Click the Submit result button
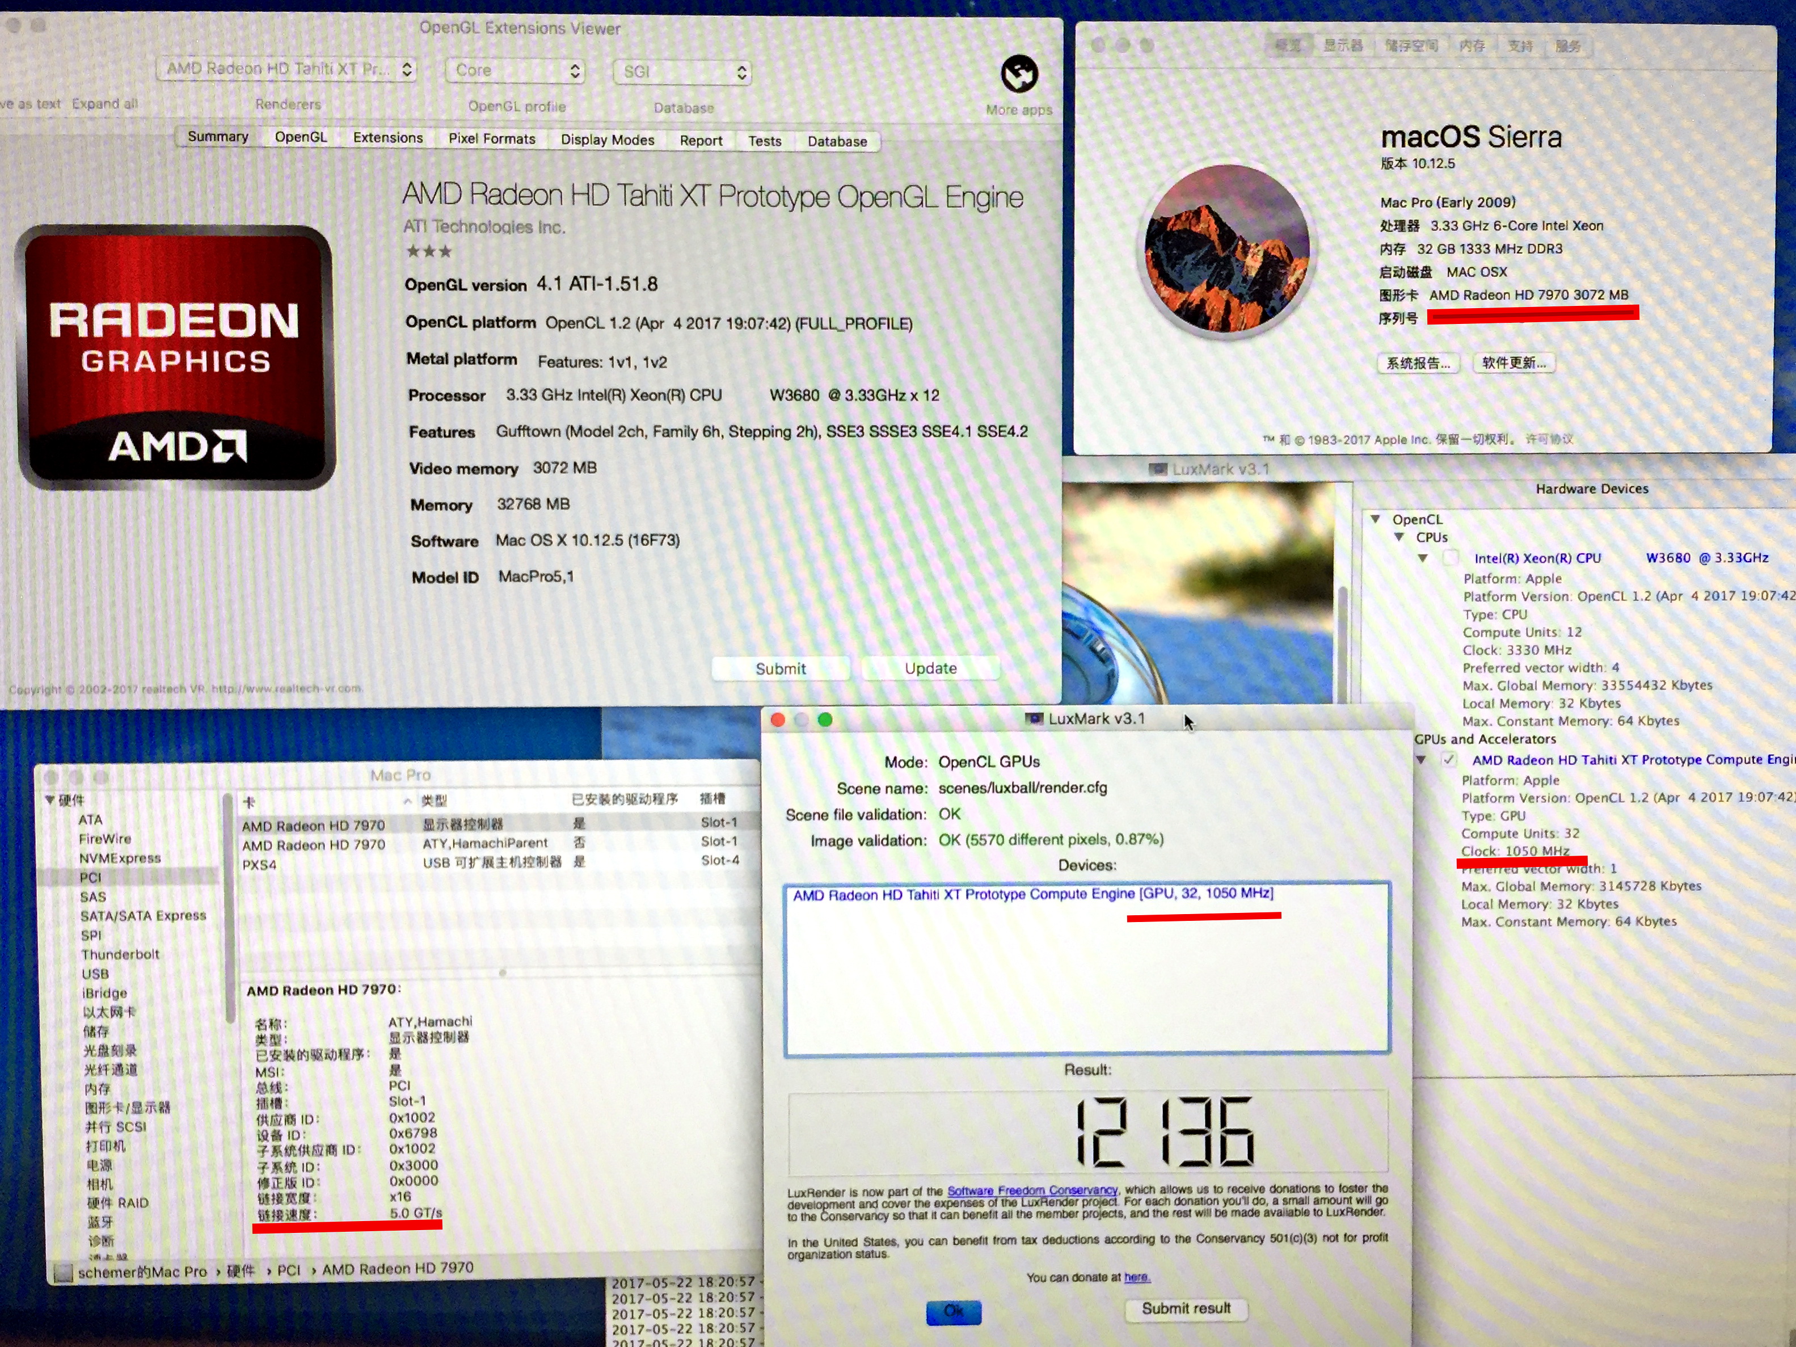1796x1347 pixels. point(1186,1309)
